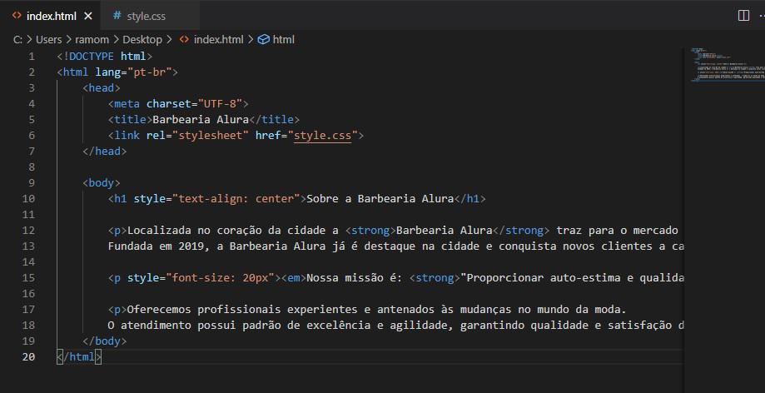Select the ramom breadcrumb segment
Screen dimensions: 765x393
pyautogui.click(x=92, y=39)
